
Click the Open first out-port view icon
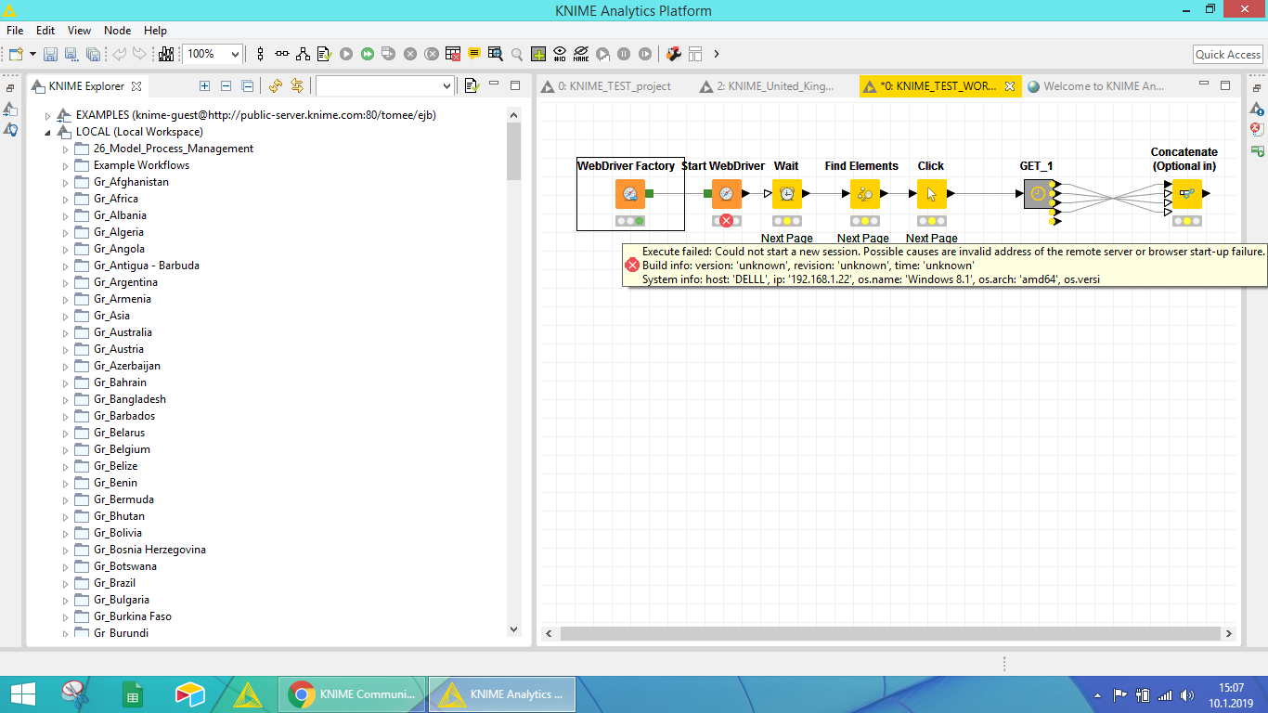tap(495, 54)
